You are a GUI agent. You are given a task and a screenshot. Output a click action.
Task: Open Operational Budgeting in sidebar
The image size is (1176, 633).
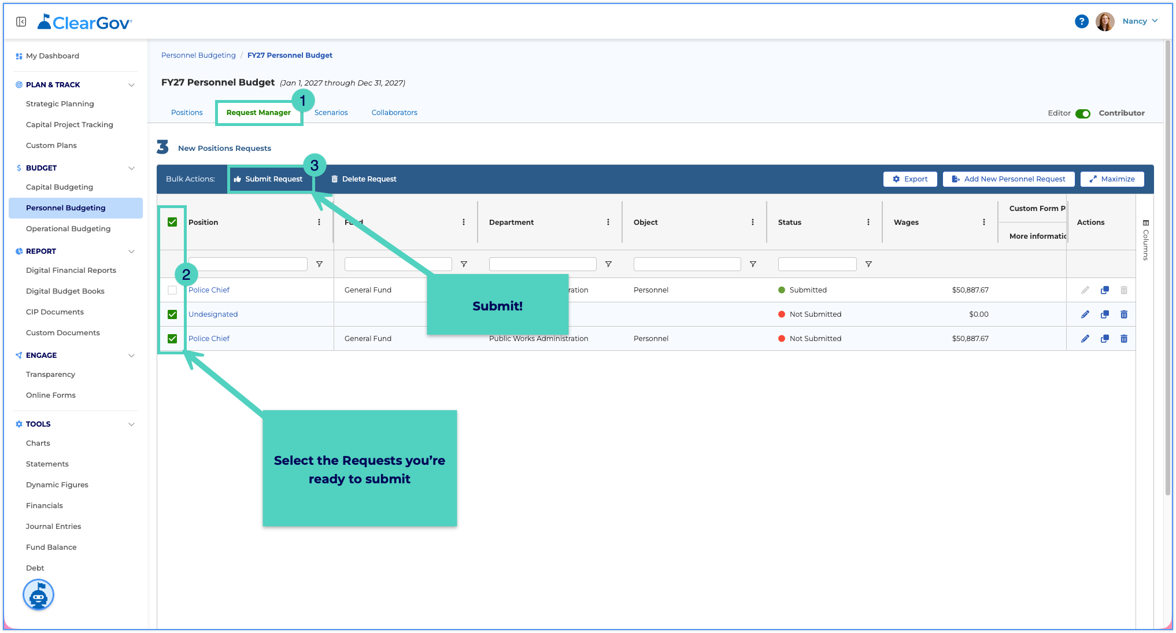(68, 229)
